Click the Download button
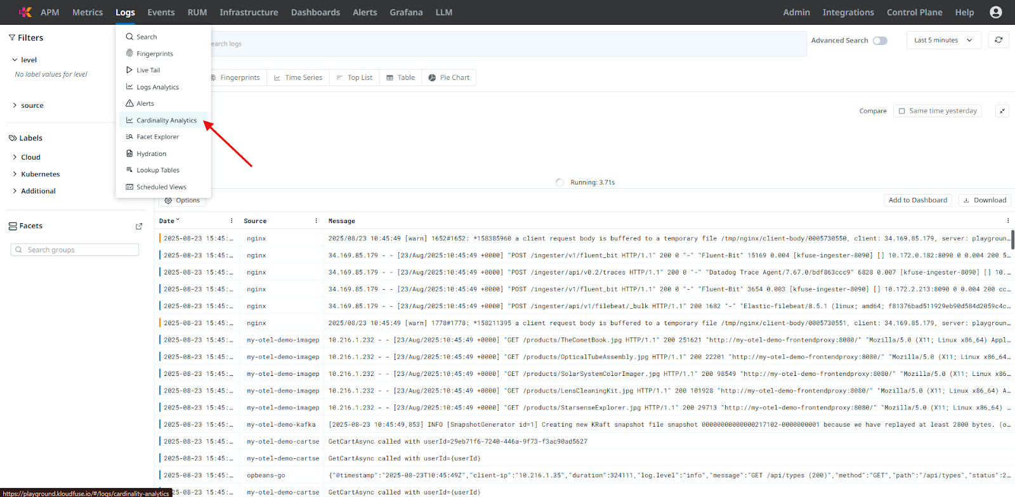The image size is (1015, 497). point(985,200)
